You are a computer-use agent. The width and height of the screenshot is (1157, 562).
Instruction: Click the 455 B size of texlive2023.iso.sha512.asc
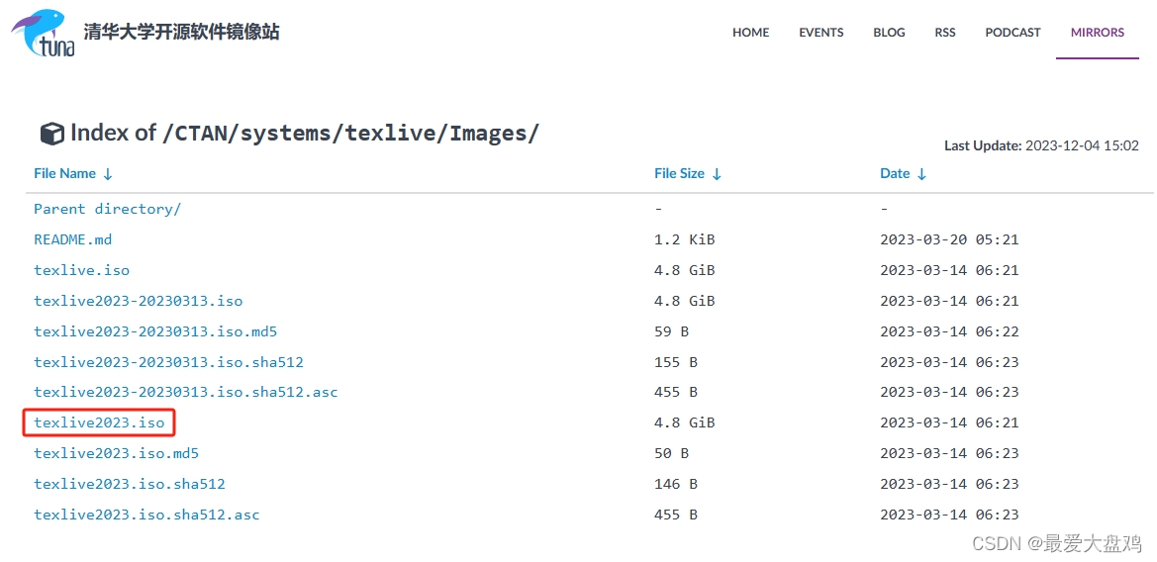click(x=676, y=515)
